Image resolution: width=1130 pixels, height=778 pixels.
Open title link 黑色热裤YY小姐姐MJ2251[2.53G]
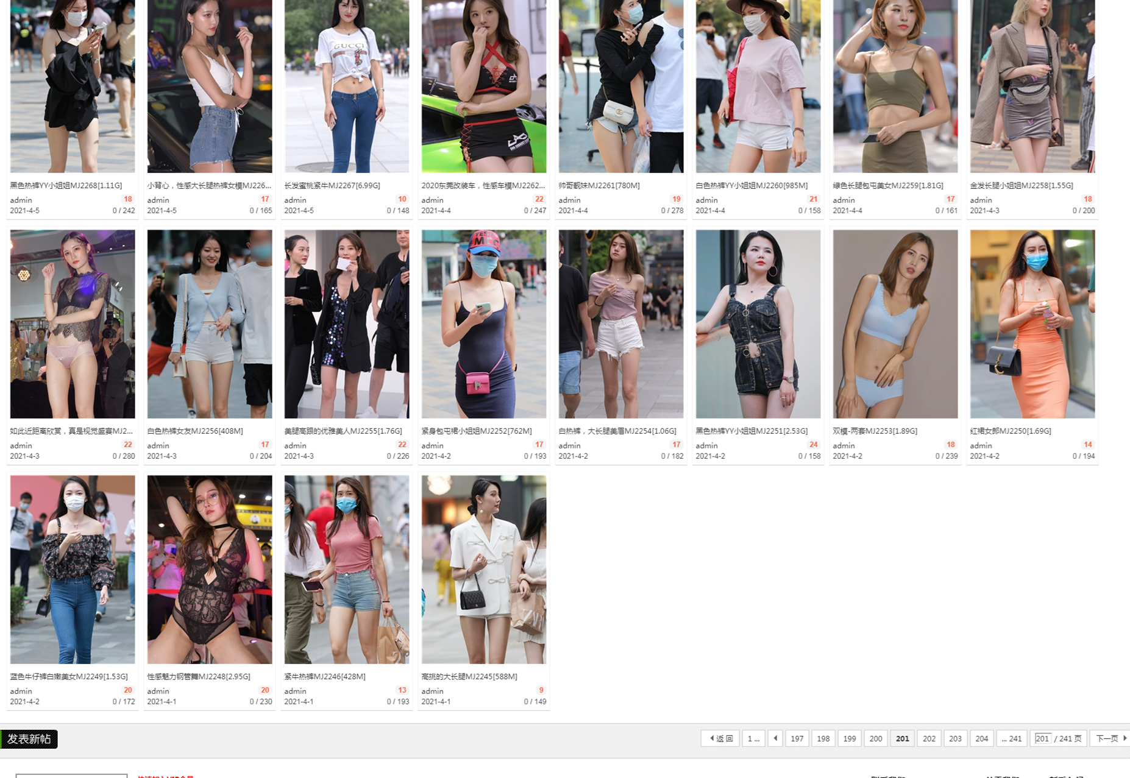pos(752,431)
